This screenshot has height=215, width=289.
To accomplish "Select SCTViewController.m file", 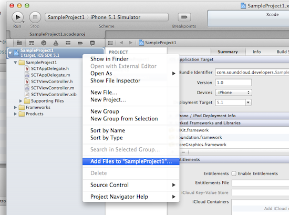I will coord(53,88).
